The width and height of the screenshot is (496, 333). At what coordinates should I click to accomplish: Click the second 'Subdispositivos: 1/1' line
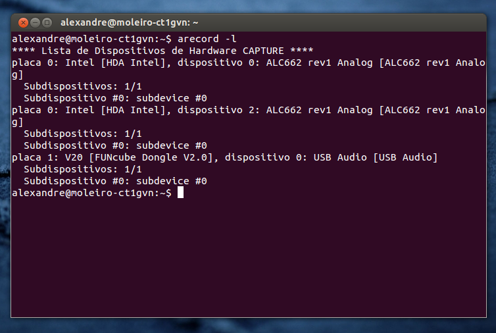coord(82,134)
